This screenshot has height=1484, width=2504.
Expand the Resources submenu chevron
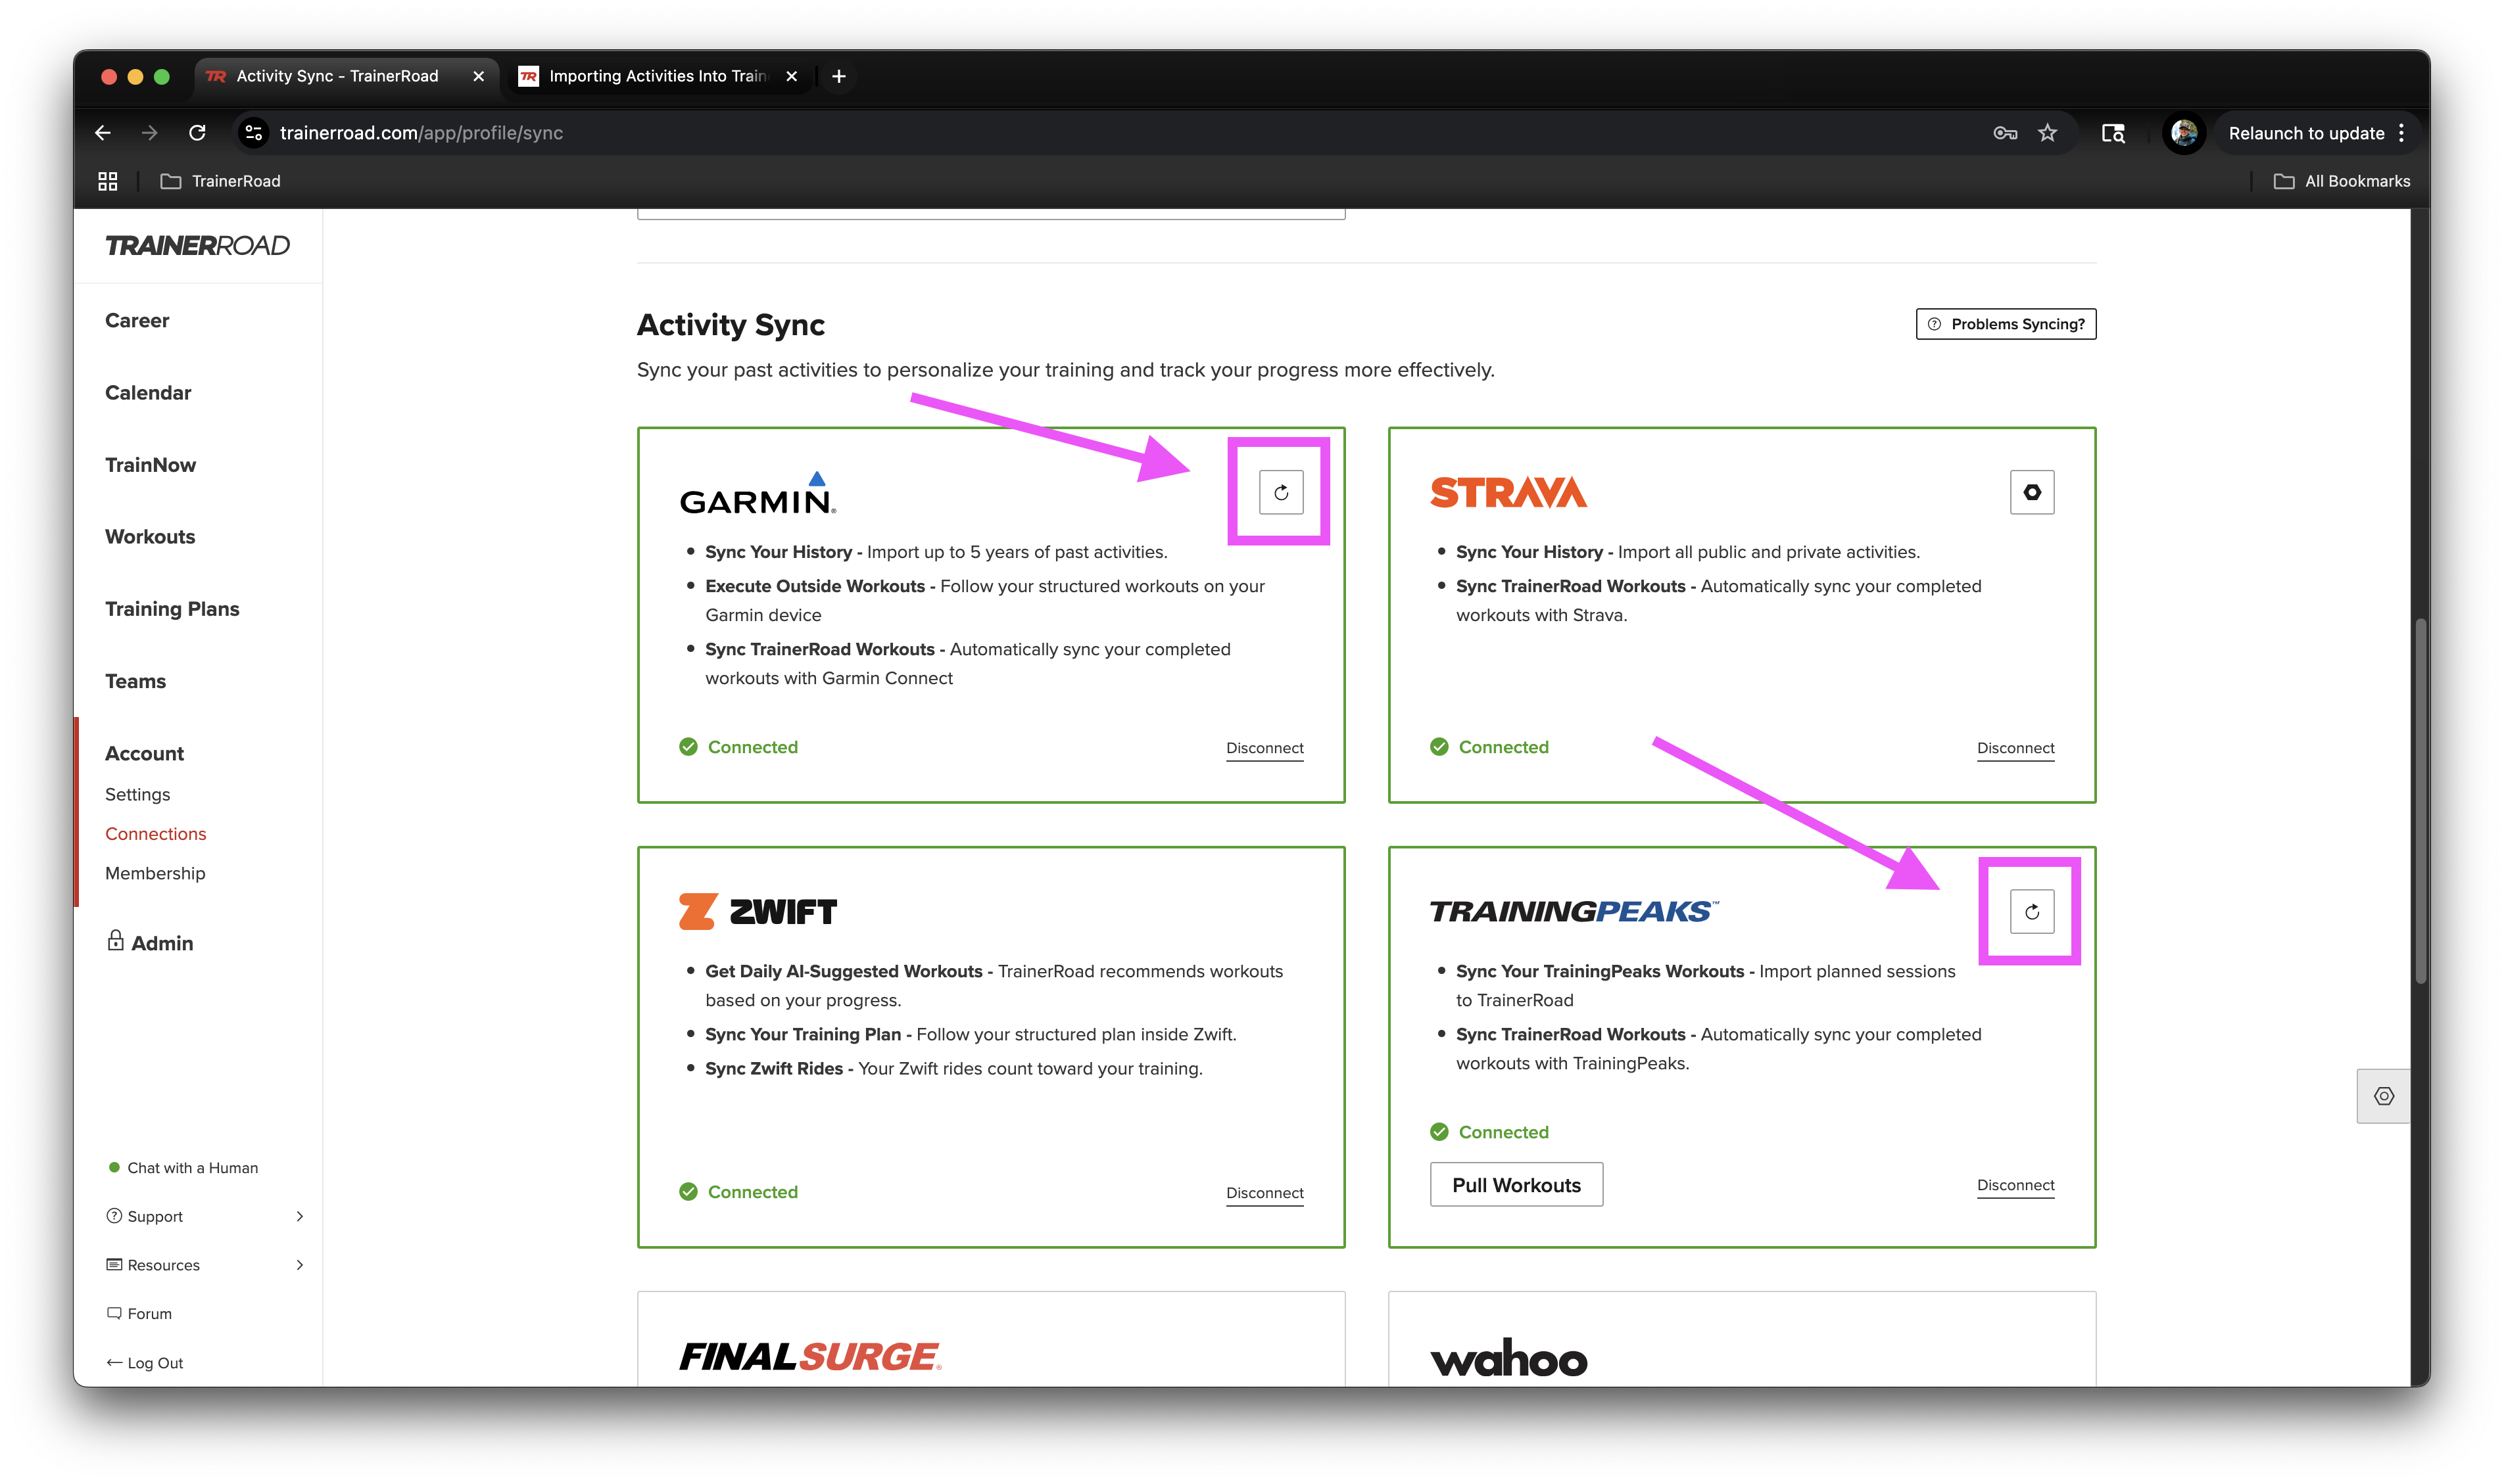[299, 1265]
